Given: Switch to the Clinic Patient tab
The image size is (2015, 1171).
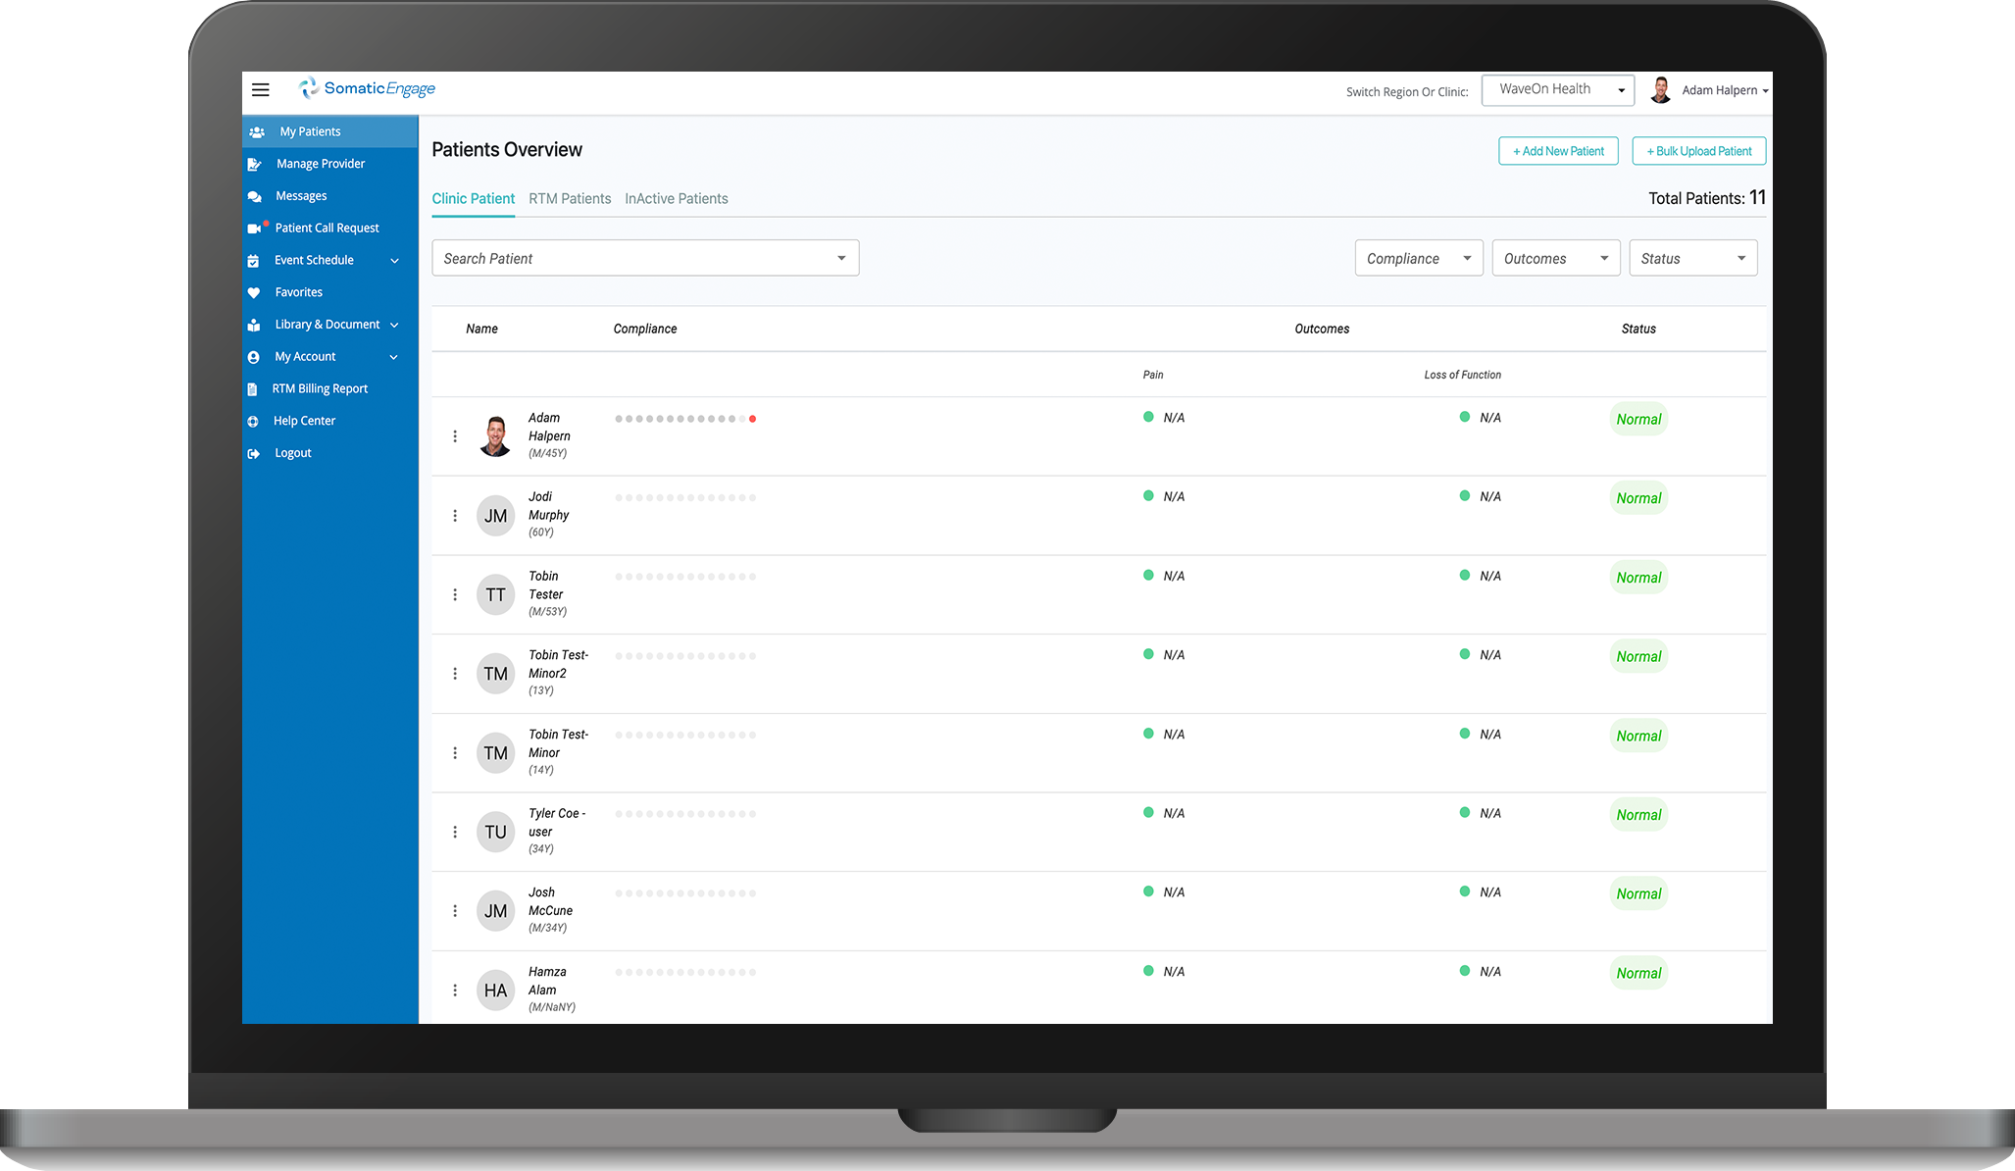Looking at the screenshot, I should (x=473, y=198).
